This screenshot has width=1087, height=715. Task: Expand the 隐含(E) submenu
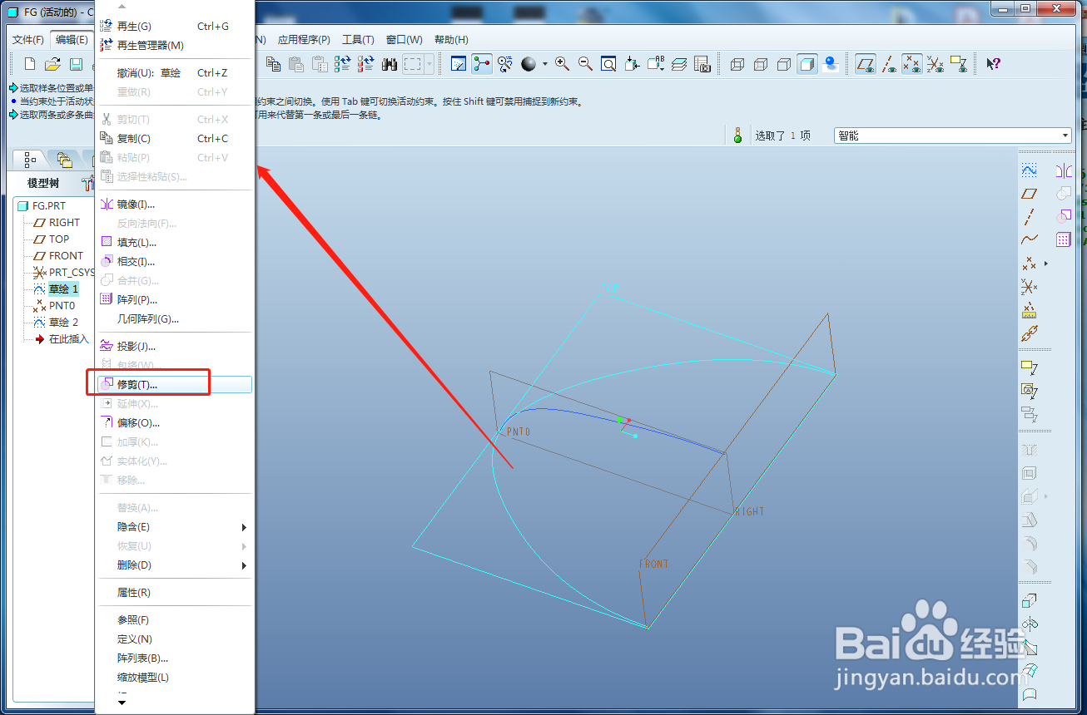175,527
